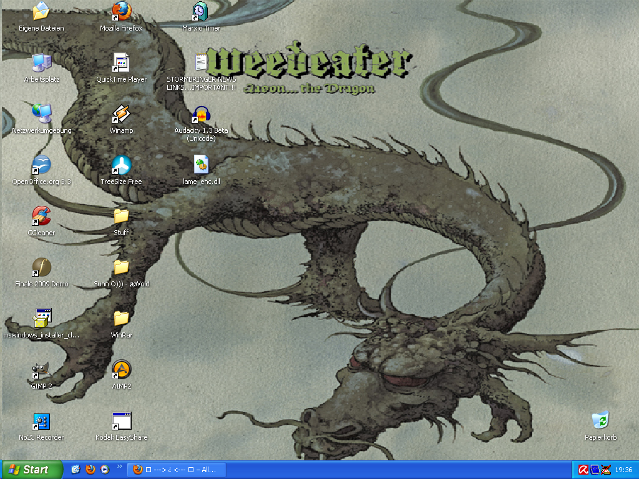639x479 pixels.
Task: Select the Eigene Dateien folder icon
Action: 41,11
